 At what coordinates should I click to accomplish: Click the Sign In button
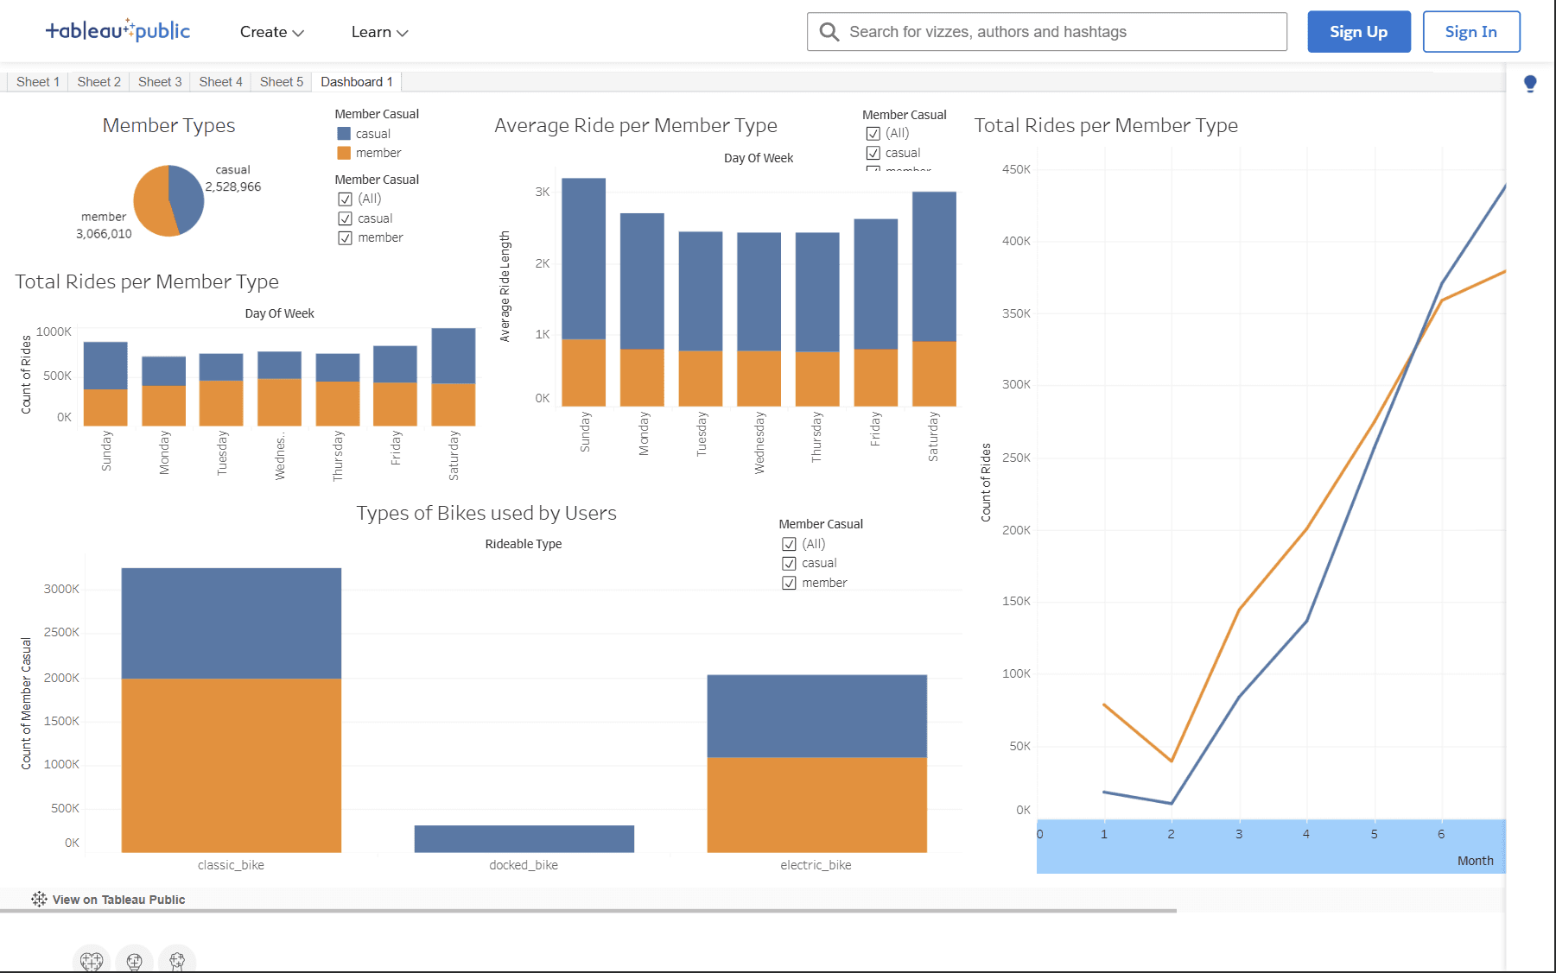[x=1470, y=31]
